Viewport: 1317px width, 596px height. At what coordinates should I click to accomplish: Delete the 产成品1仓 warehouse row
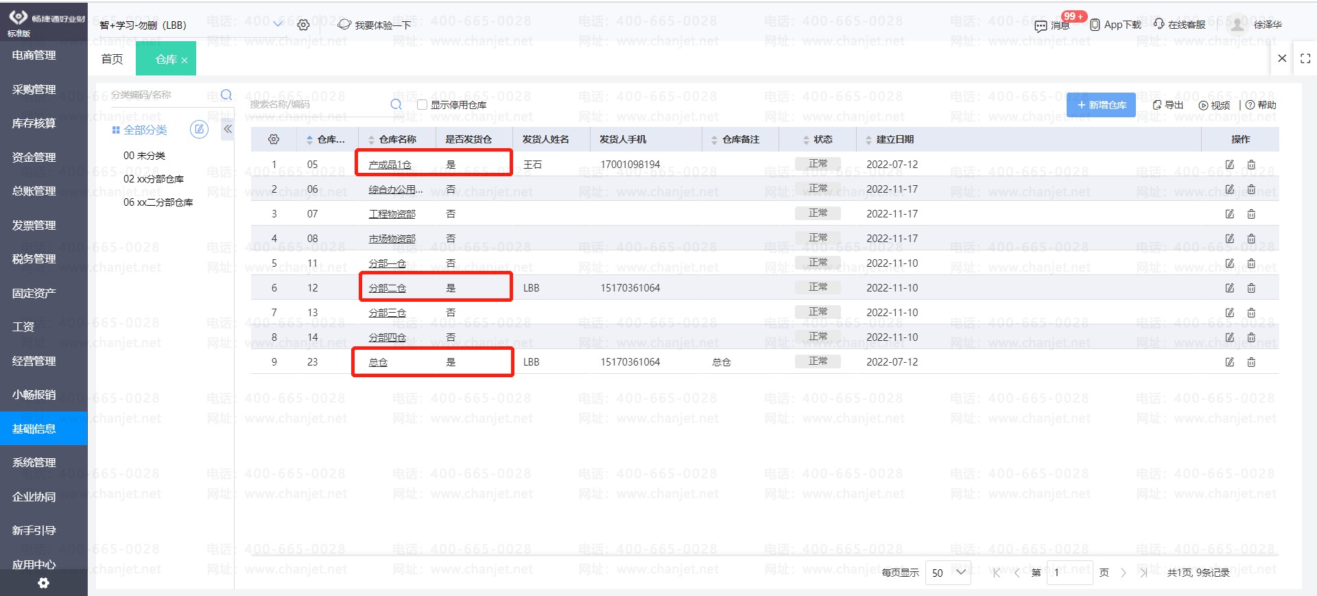(1251, 165)
